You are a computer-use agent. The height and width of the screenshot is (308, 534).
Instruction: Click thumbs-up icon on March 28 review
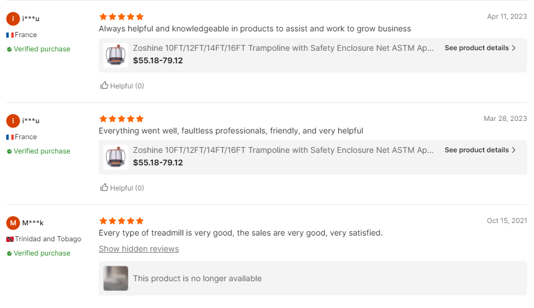coord(104,188)
